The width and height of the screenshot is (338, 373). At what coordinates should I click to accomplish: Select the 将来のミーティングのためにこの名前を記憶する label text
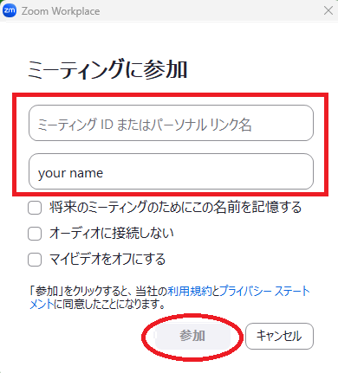coord(175,208)
